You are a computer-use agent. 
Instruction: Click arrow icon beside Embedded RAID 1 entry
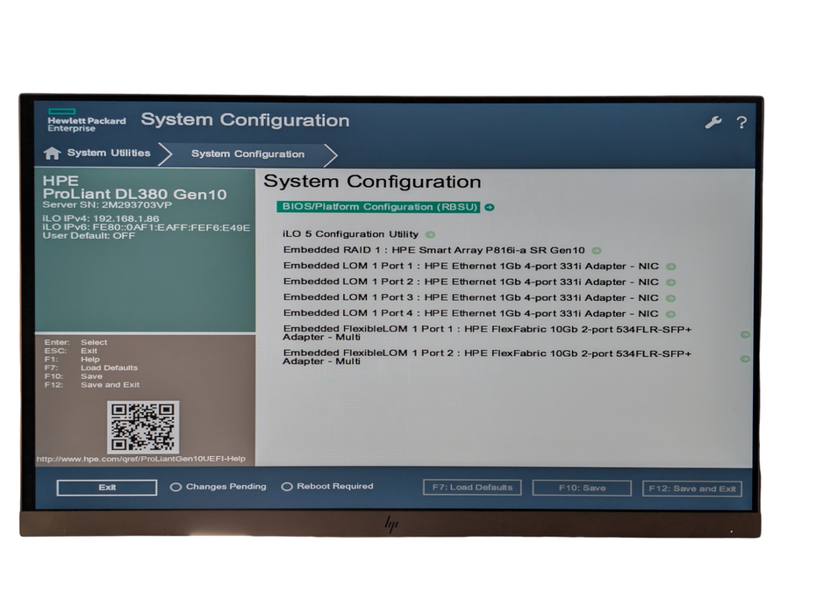(x=597, y=251)
